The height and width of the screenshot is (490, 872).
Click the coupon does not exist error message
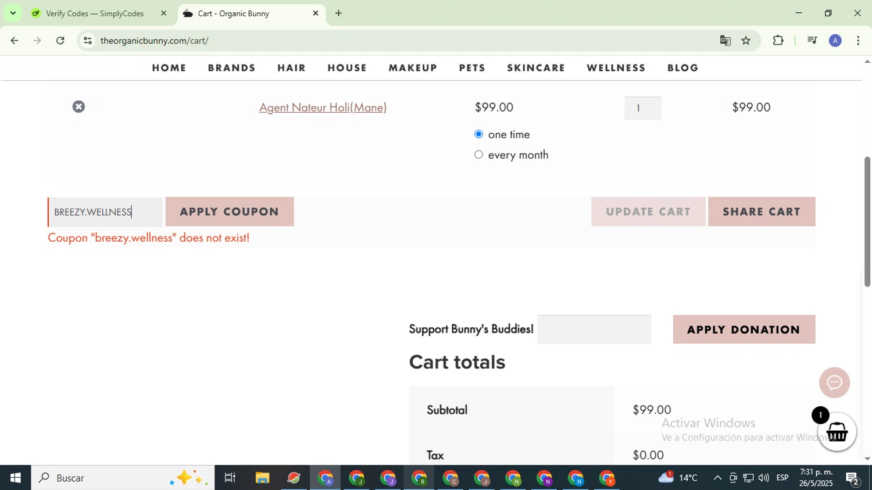[x=149, y=238]
